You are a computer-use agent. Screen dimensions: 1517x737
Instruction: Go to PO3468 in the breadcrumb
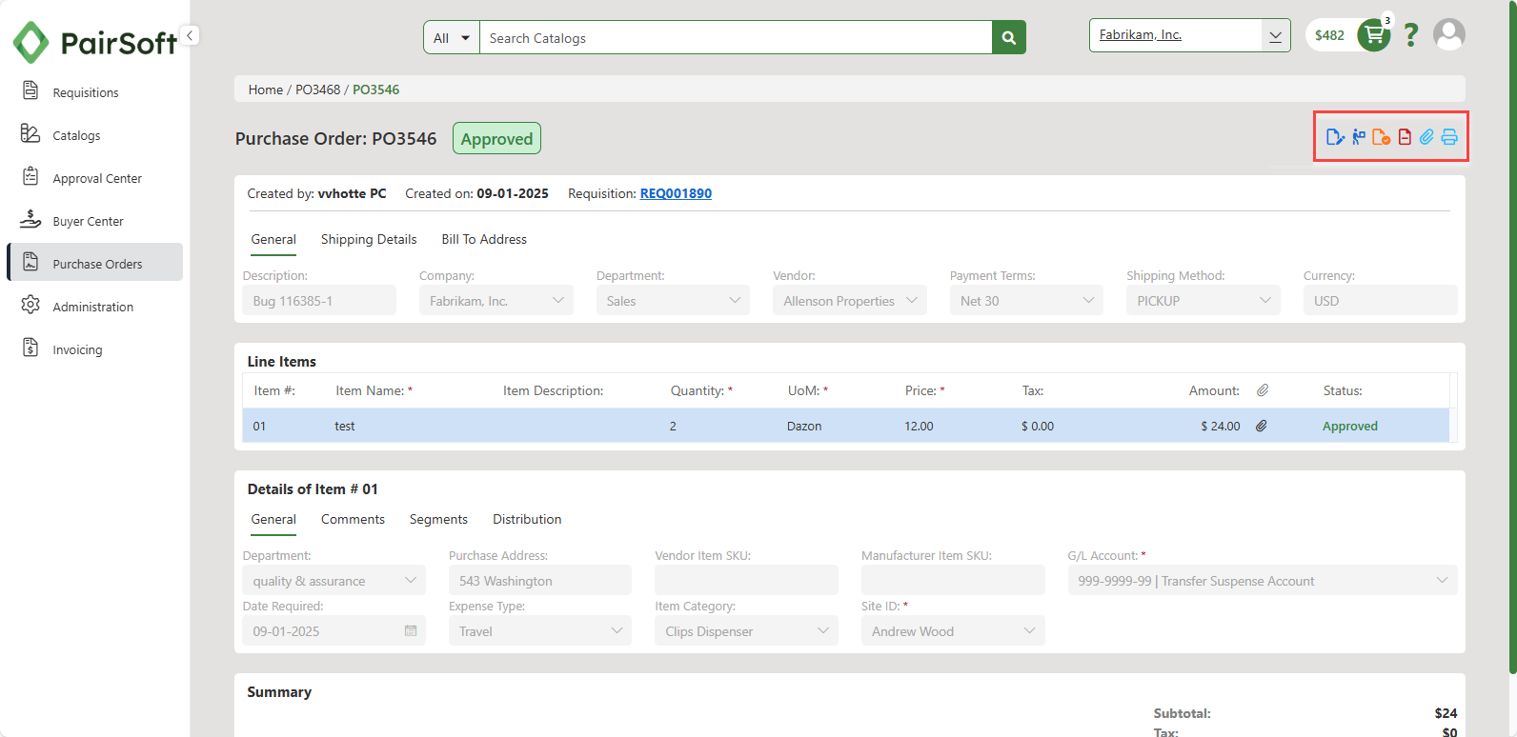317,90
